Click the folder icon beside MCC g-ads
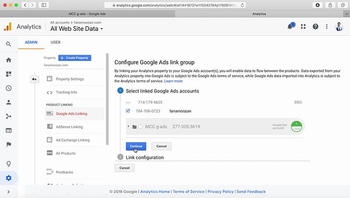The image size is (350, 198). click(x=134, y=127)
